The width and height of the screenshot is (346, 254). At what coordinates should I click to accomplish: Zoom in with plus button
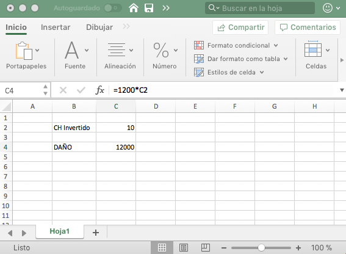click(298, 248)
